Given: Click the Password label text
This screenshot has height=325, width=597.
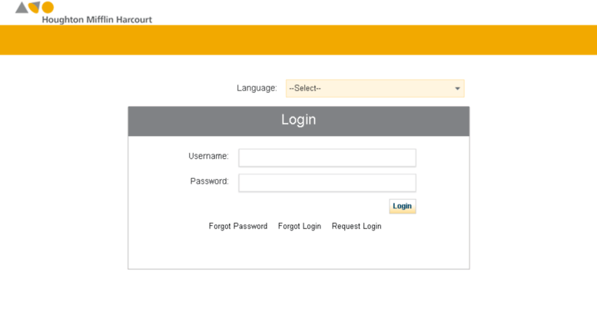Looking at the screenshot, I should click(x=210, y=181).
